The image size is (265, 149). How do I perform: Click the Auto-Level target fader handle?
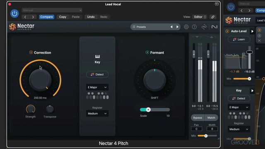tap(249, 52)
